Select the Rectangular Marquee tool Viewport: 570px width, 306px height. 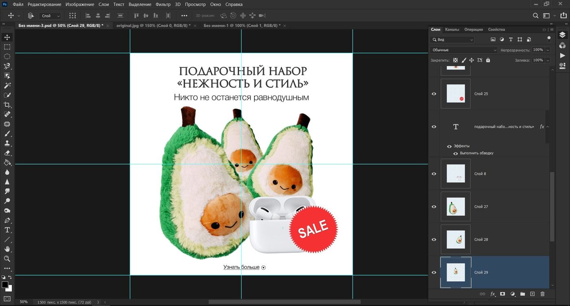(7, 47)
